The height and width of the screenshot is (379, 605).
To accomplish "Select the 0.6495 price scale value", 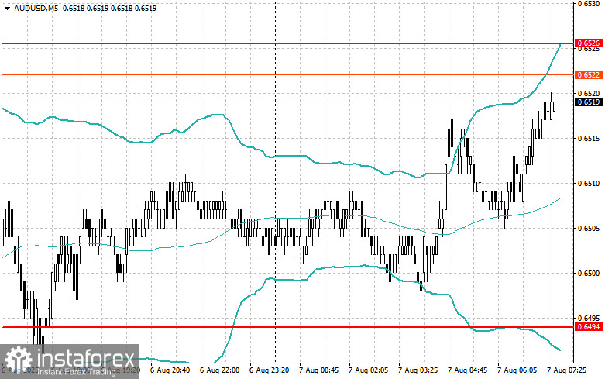I will tap(589, 319).
